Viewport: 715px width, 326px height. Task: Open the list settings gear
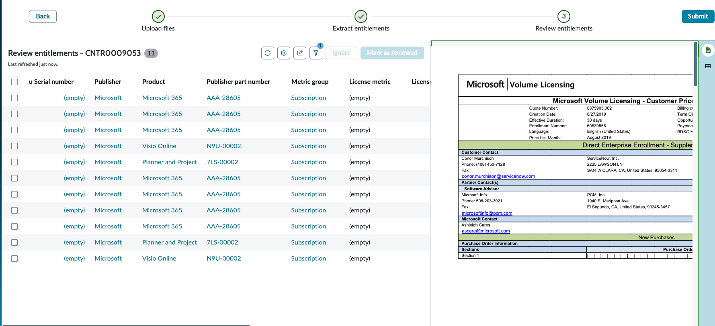coord(284,53)
